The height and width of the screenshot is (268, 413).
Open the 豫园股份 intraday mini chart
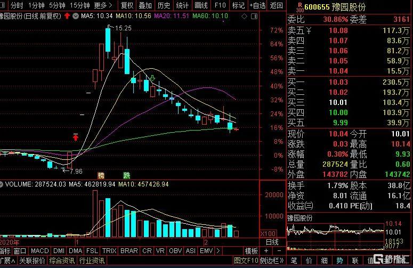coord(335,236)
